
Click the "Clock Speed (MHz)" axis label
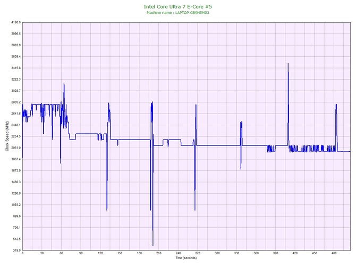pos(7,136)
